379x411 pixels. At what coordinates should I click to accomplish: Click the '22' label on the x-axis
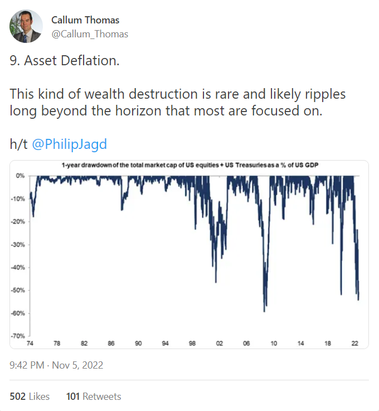click(354, 343)
